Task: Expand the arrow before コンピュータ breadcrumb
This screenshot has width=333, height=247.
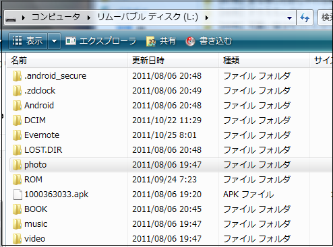Action: [x=24, y=17]
